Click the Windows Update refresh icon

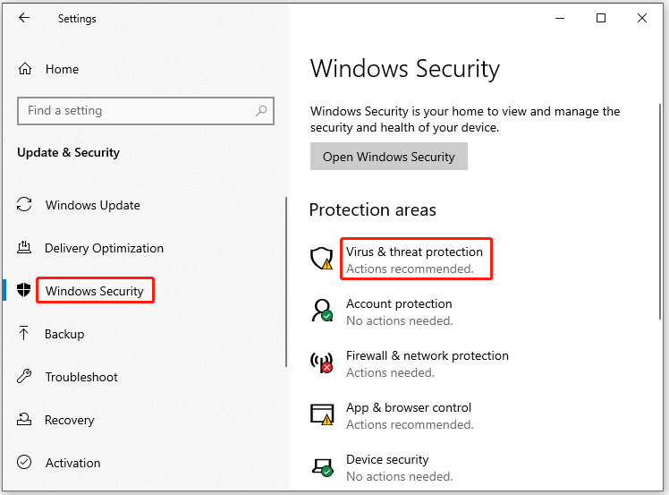[24, 205]
